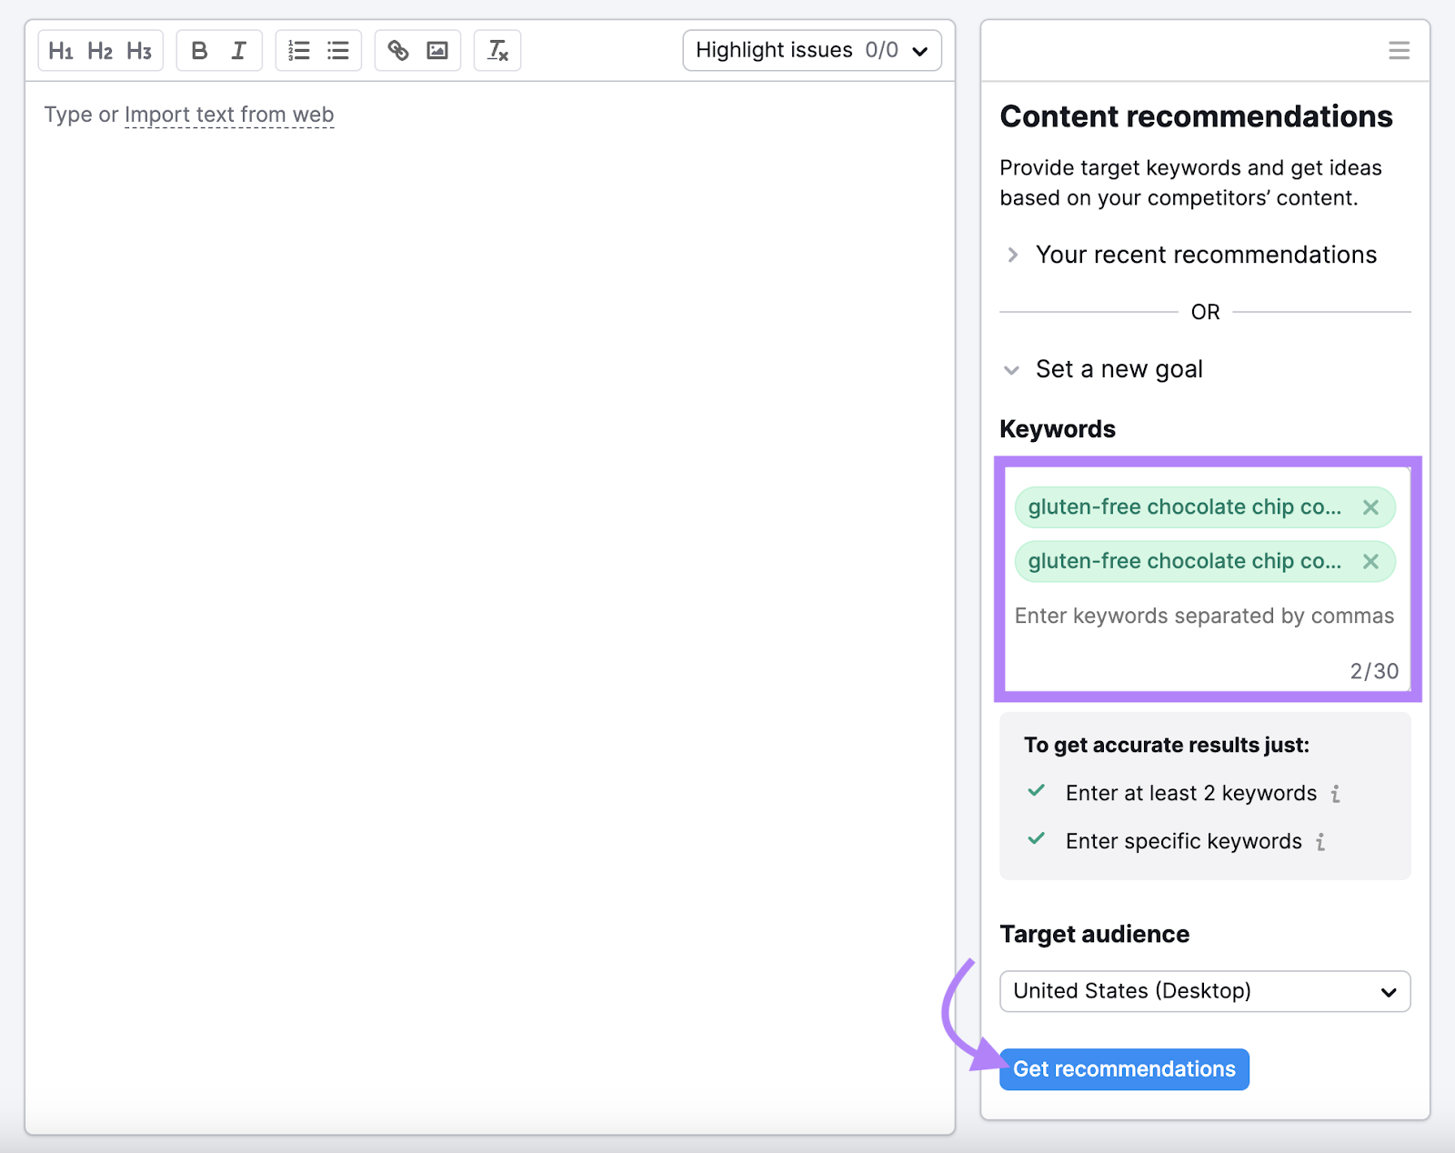The height and width of the screenshot is (1153, 1455).
Task: Open the Target audience dropdown
Action: click(1204, 991)
